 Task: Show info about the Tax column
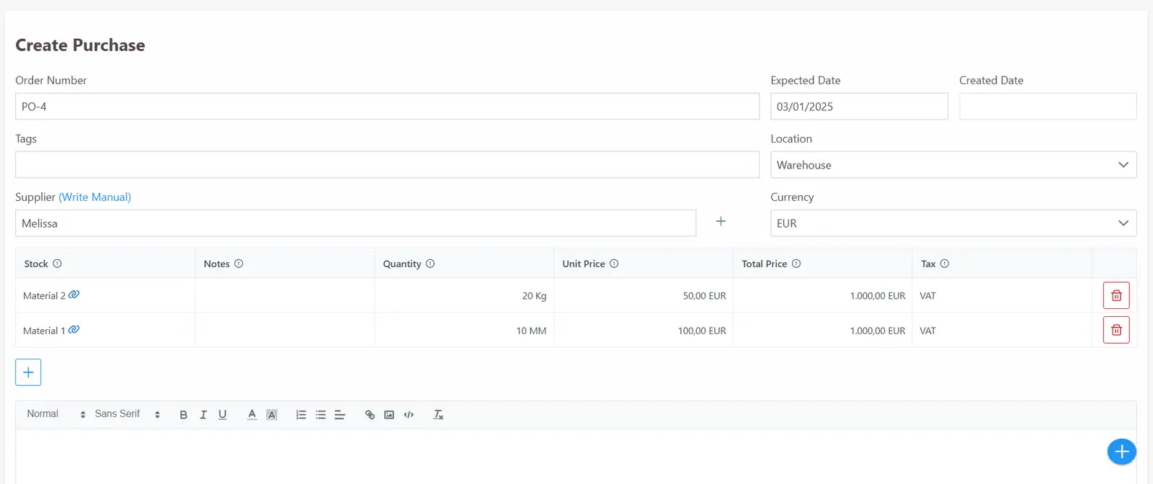pos(945,264)
